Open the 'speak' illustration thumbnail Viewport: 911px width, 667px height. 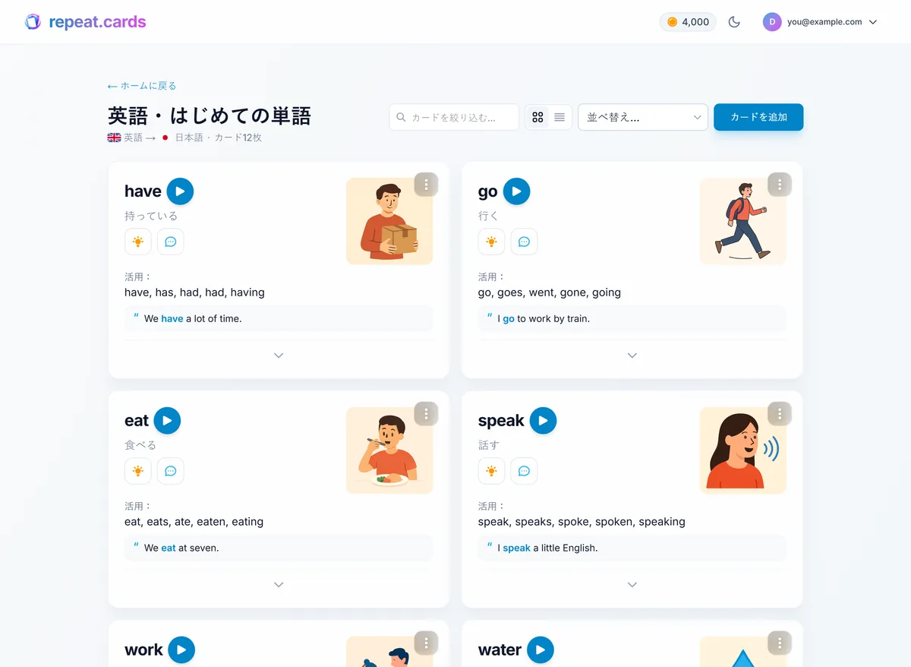(x=743, y=450)
